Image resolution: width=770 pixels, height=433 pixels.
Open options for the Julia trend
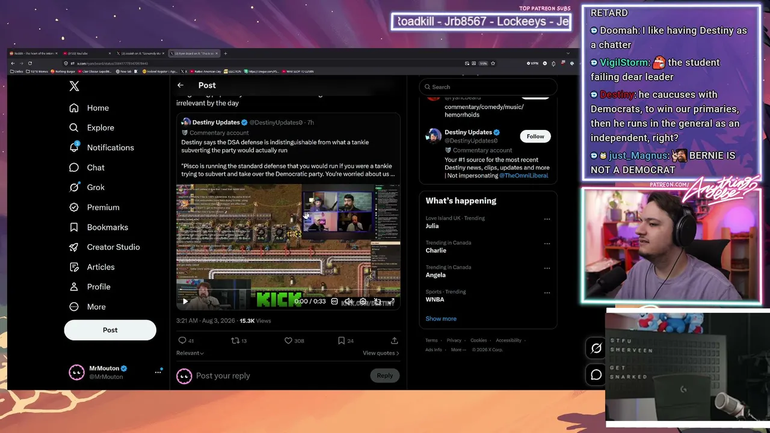pos(547,219)
